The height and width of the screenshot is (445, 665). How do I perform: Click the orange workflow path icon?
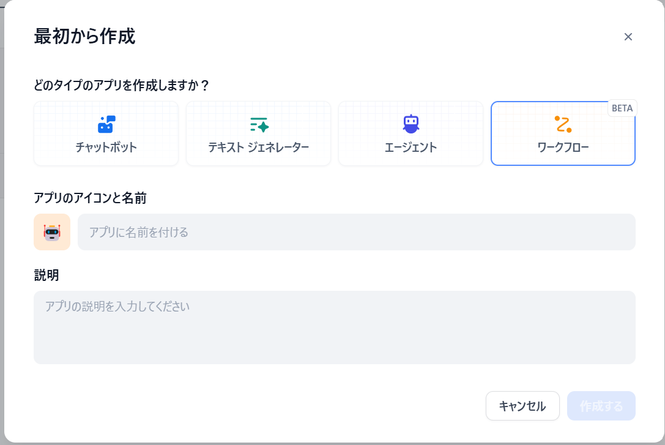tap(563, 124)
